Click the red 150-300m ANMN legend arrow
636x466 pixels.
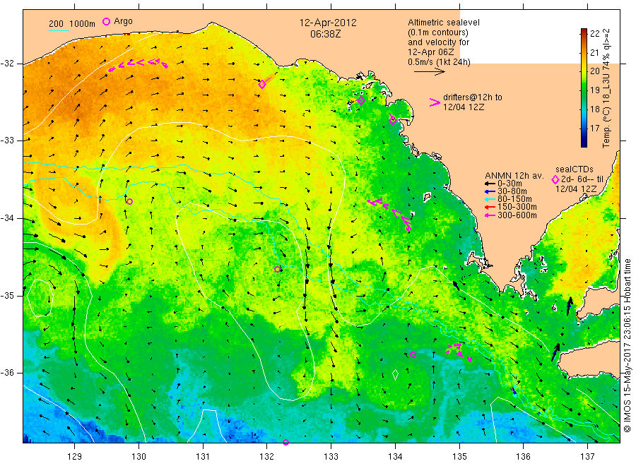coord(490,208)
